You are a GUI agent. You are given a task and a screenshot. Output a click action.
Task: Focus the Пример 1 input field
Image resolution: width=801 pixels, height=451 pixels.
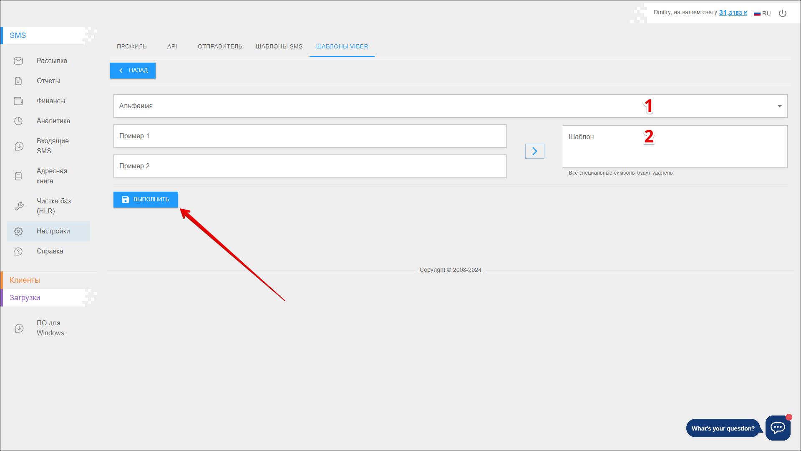(x=310, y=136)
